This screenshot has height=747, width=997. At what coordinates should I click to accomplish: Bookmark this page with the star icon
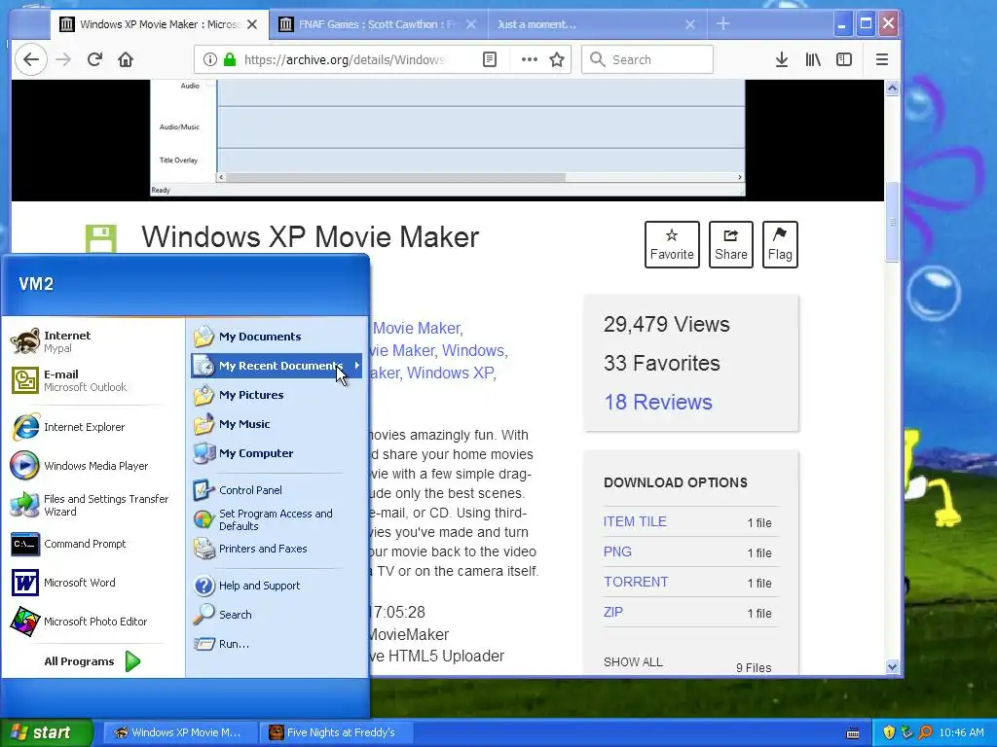557,59
